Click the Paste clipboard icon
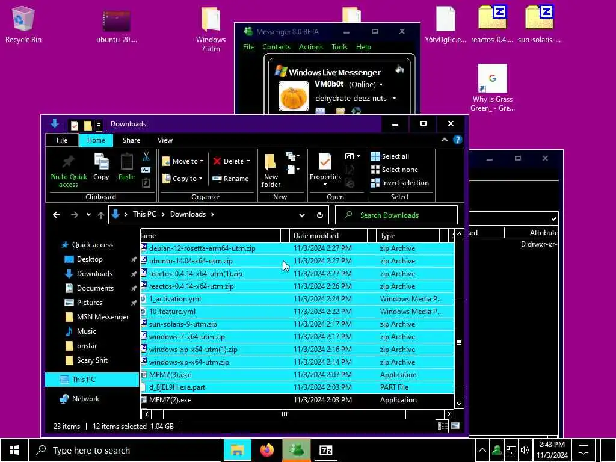The width and height of the screenshot is (616, 462). click(126, 162)
